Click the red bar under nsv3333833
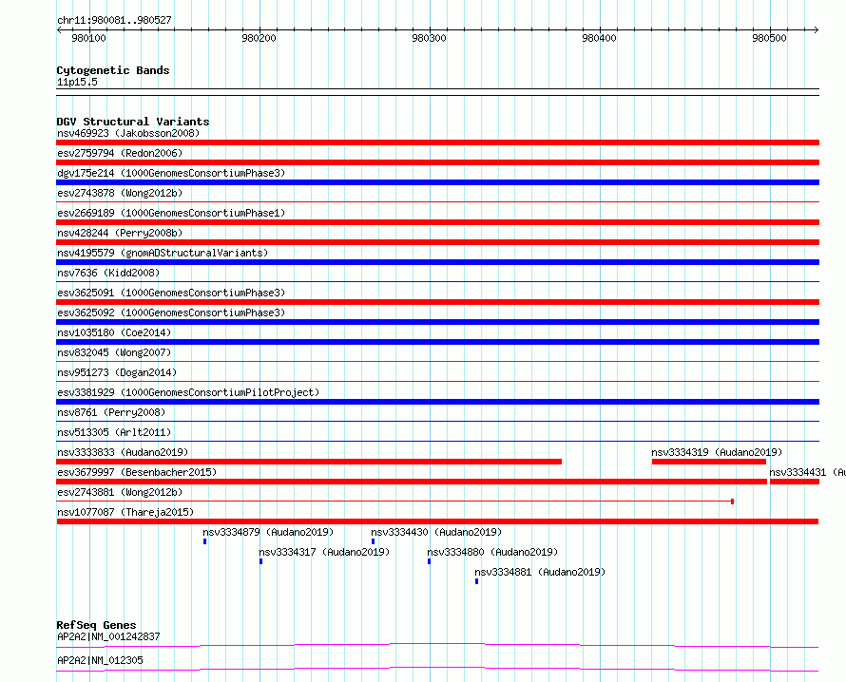The image size is (846, 682). (x=309, y=462)
